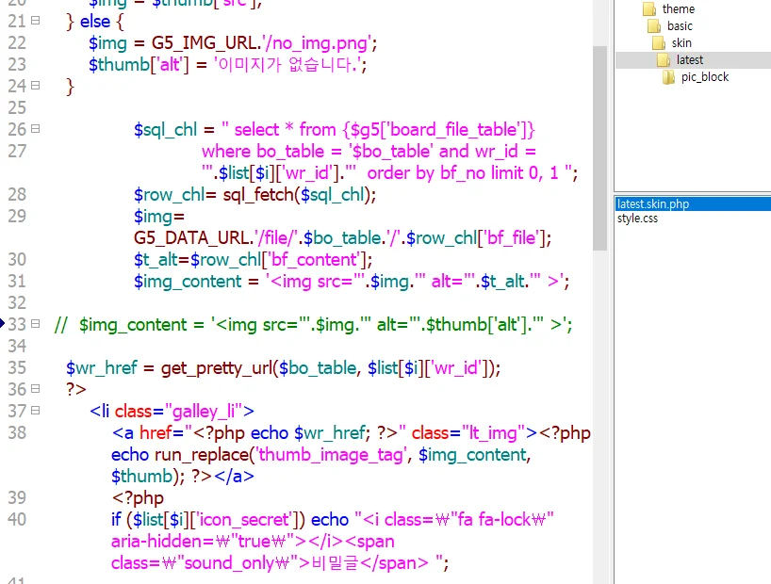Click the sound_only span class text
The height and width of the screenshot is (584, 771).
[x=229, y=563]
